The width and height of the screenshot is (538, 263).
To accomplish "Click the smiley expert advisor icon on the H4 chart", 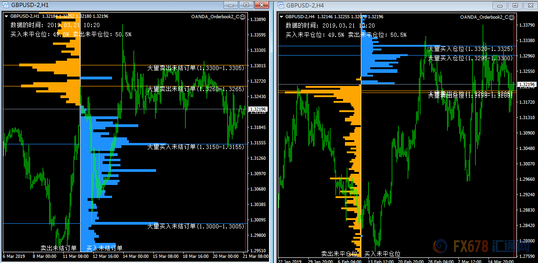I will click(x=511, y=17).
